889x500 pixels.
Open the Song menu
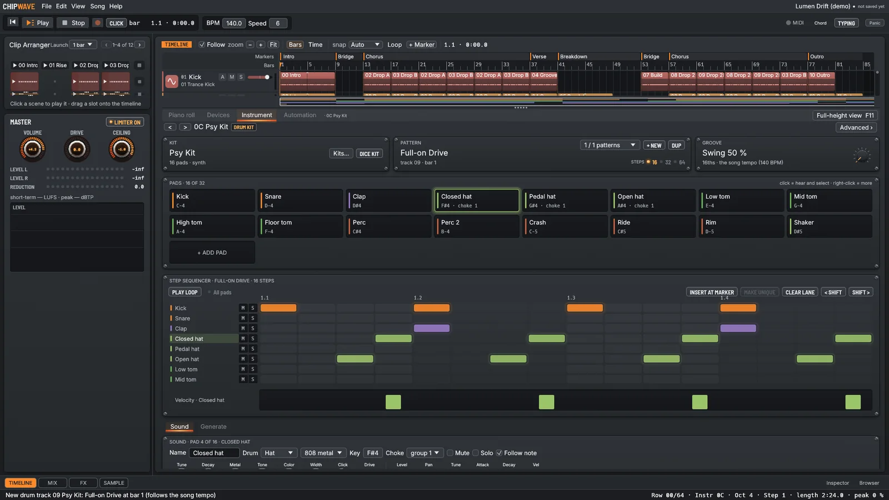[x=97, y=6]
